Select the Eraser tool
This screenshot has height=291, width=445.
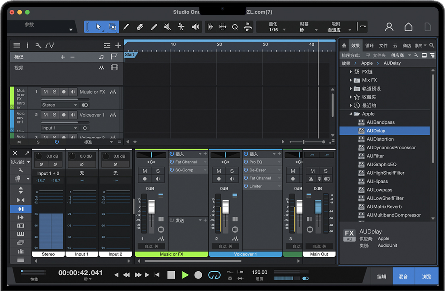(140, 27)
